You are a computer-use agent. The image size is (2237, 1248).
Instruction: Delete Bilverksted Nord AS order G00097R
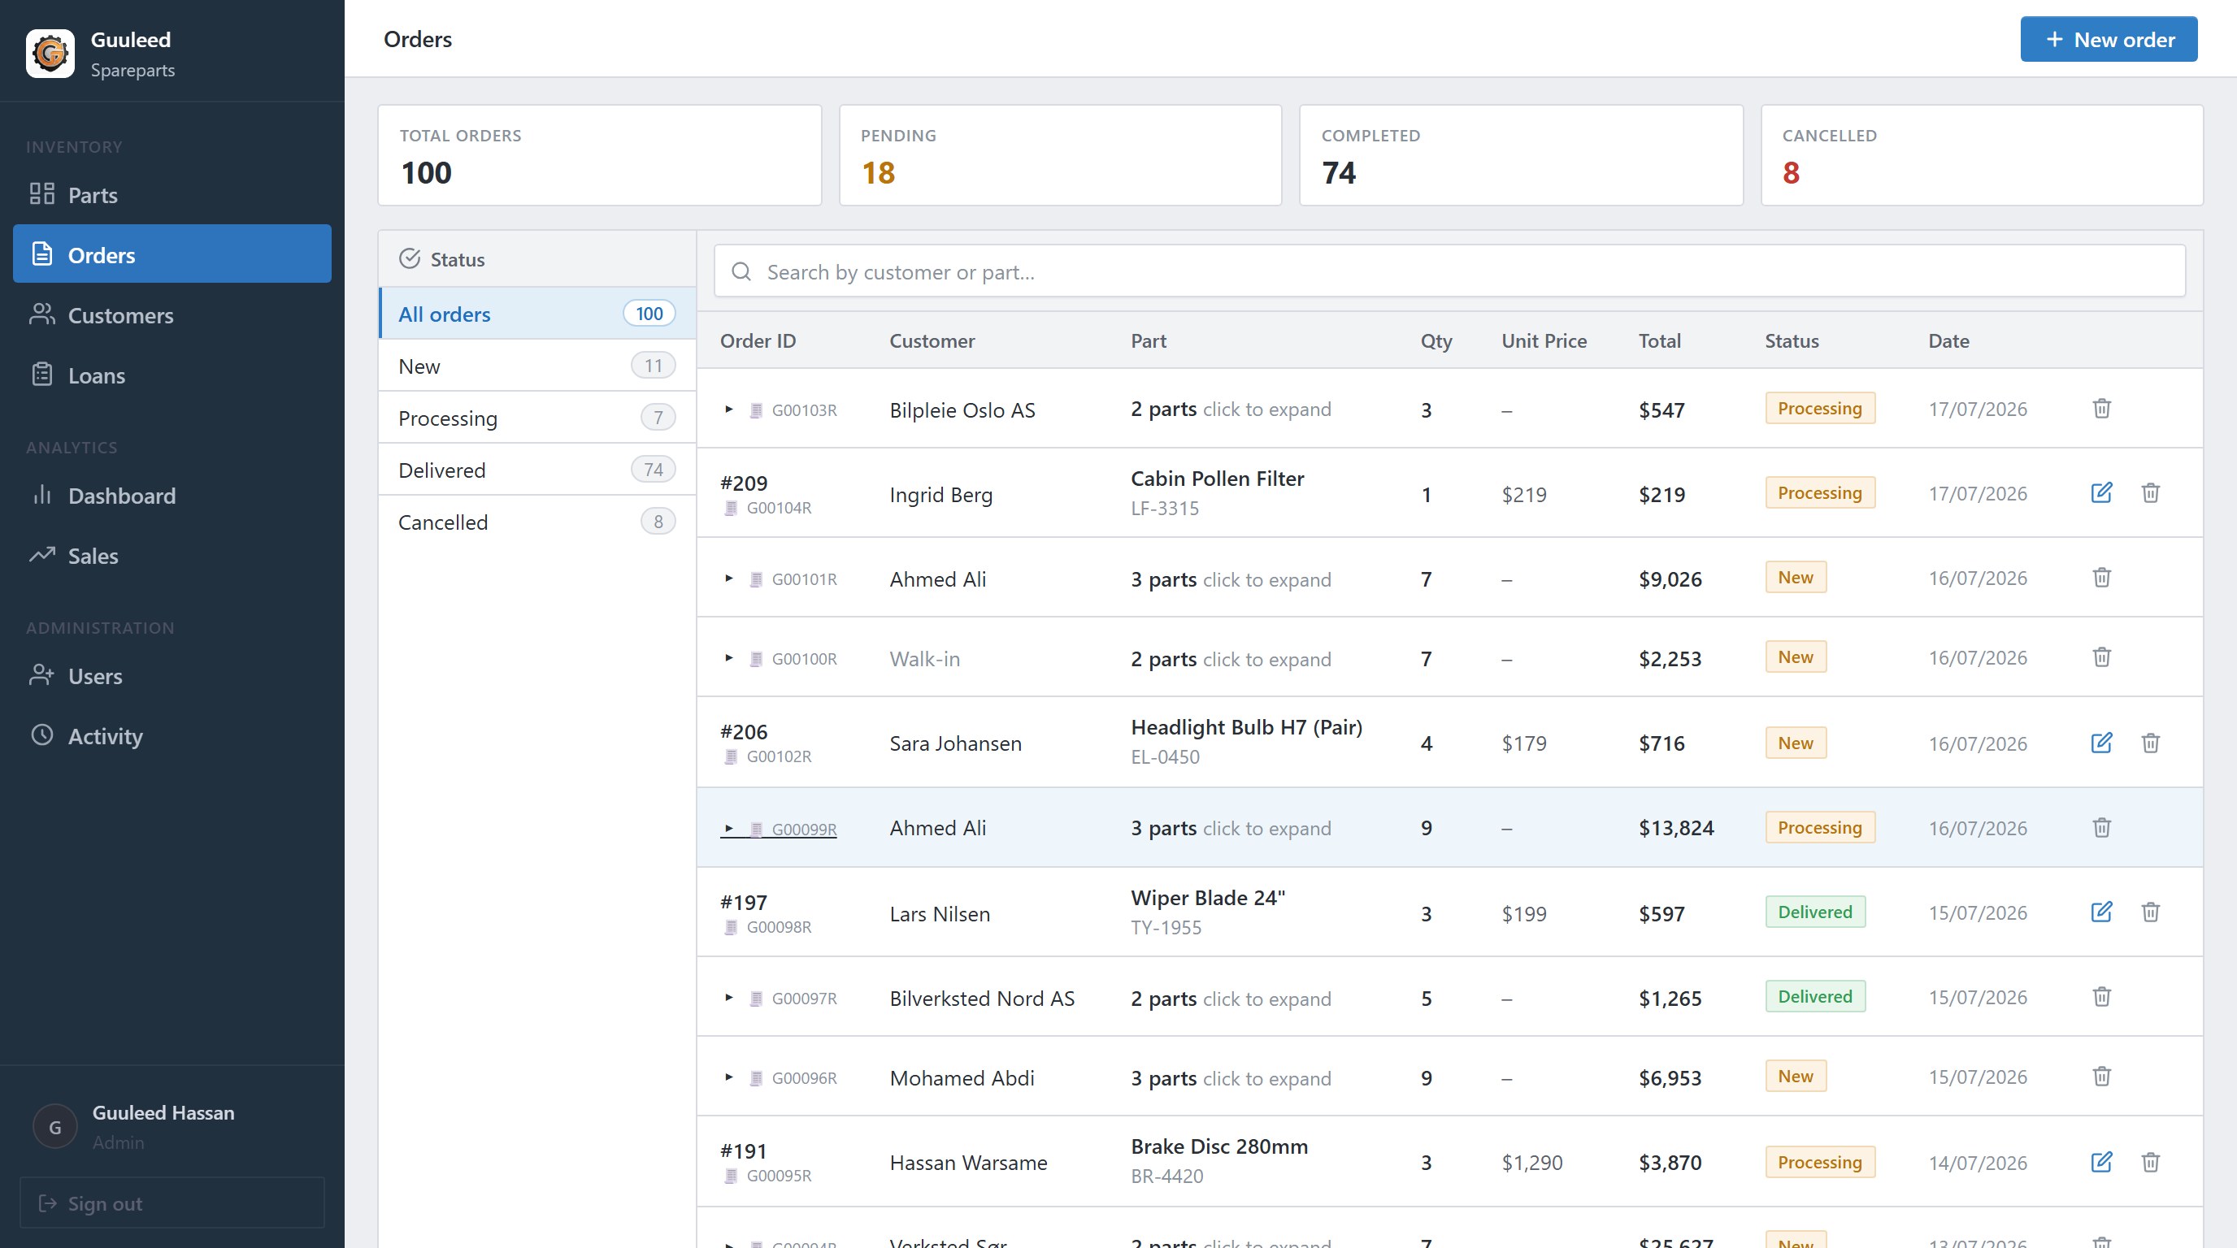[x=2101, y=996]
